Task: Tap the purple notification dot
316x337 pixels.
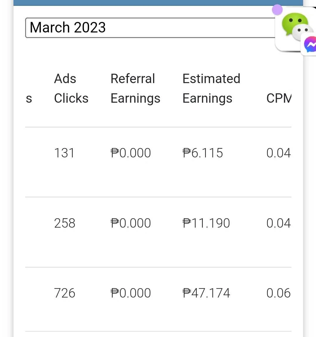Action: pos(277,10)
